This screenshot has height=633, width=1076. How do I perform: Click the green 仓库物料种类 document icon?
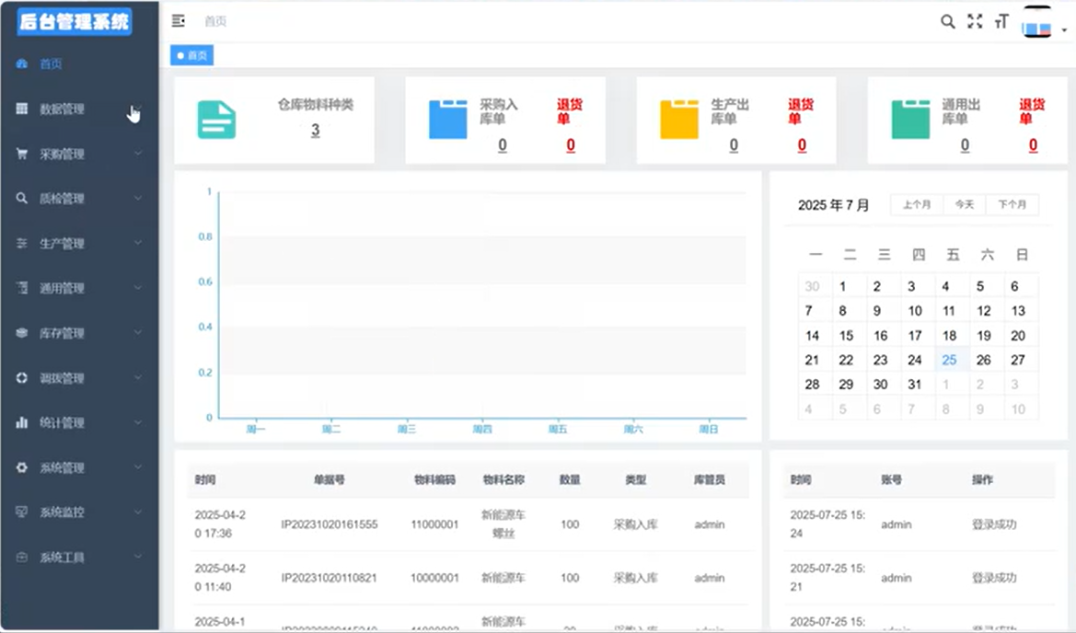(x=216, y=118)
